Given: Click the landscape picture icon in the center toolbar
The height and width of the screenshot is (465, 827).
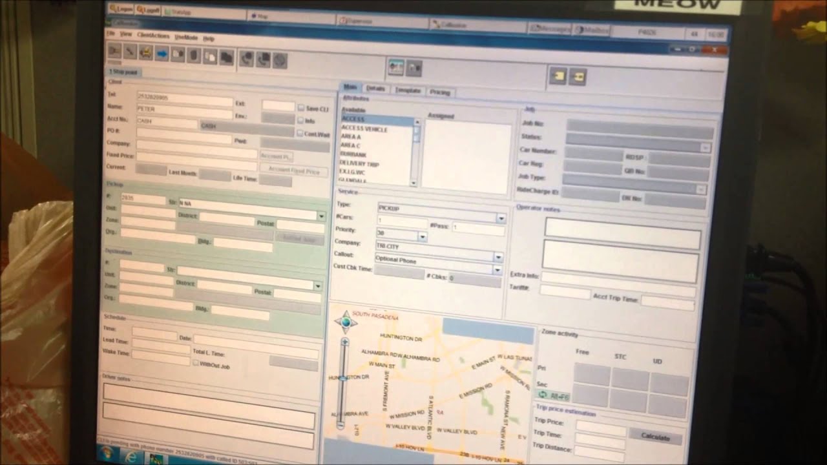Looking at the screenshot, I should [x=396, y=67].
